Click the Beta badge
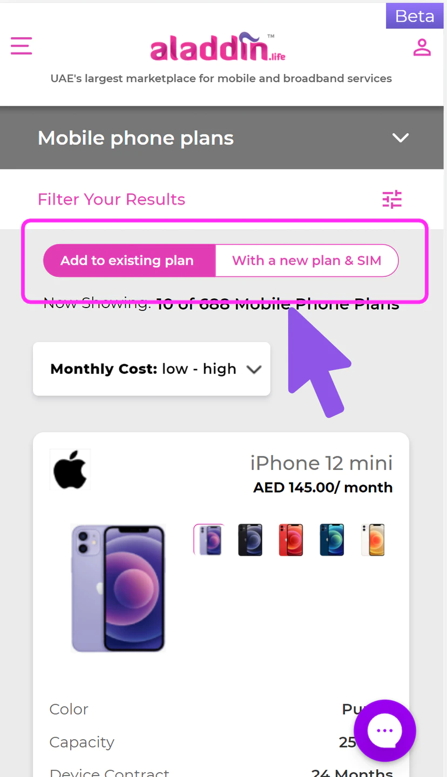 pyautogui.click(x=415, y=16)
